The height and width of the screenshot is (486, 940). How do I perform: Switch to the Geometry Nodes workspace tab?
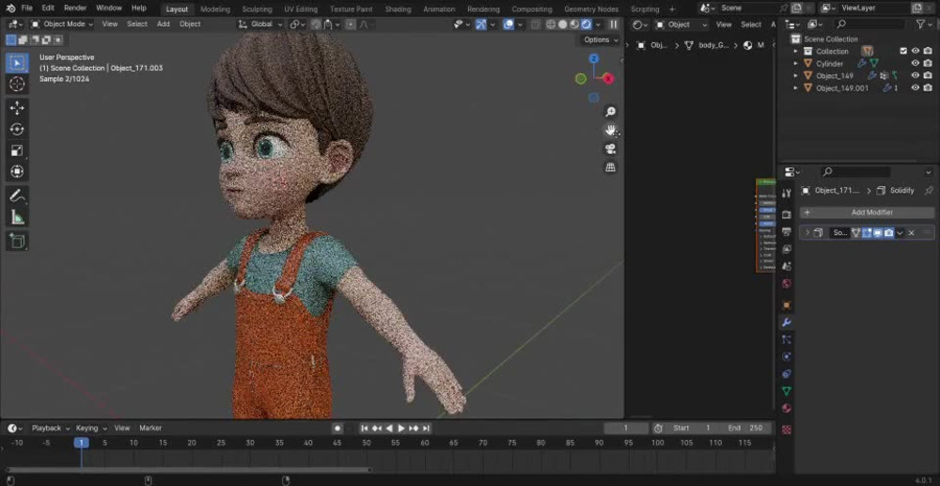tap(591, 9)
